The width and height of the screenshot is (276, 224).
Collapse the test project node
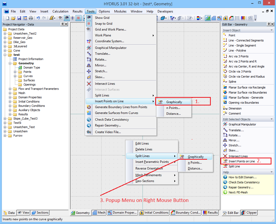click(5, 55)
